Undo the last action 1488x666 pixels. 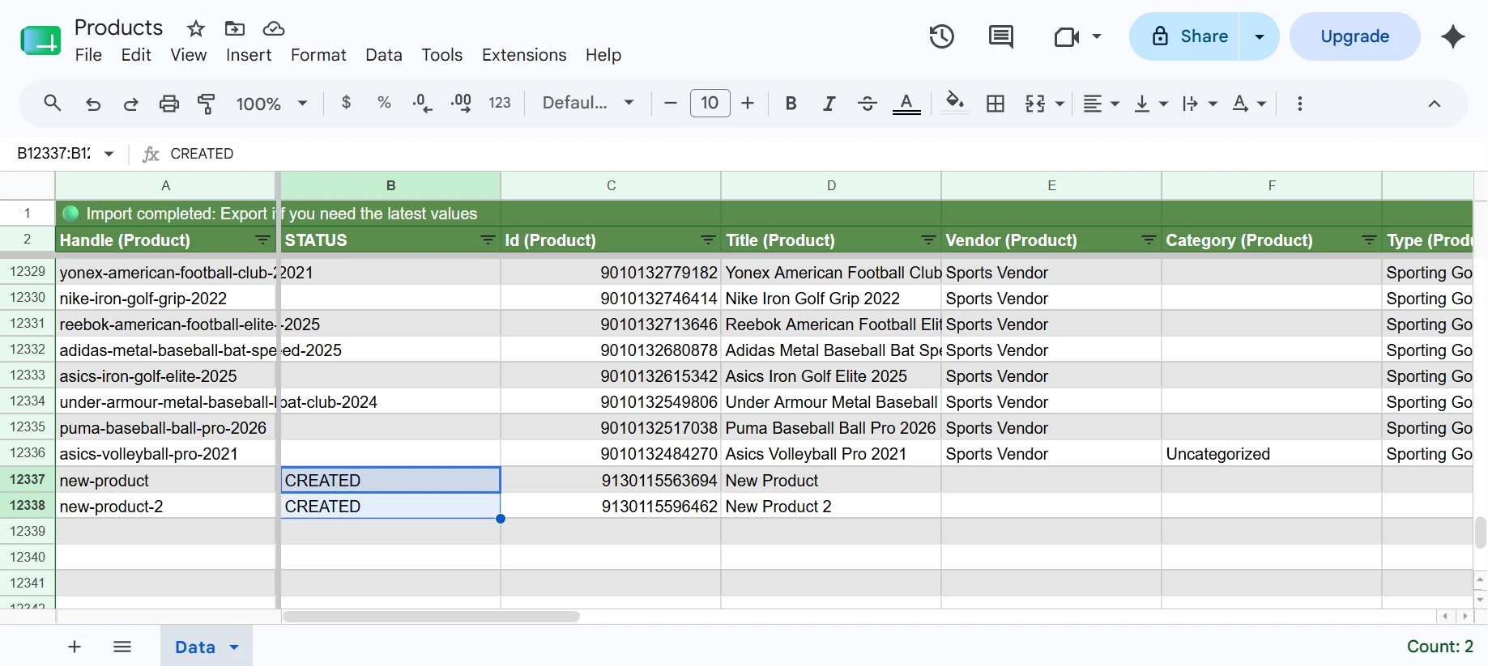click(x=93, y=104)
